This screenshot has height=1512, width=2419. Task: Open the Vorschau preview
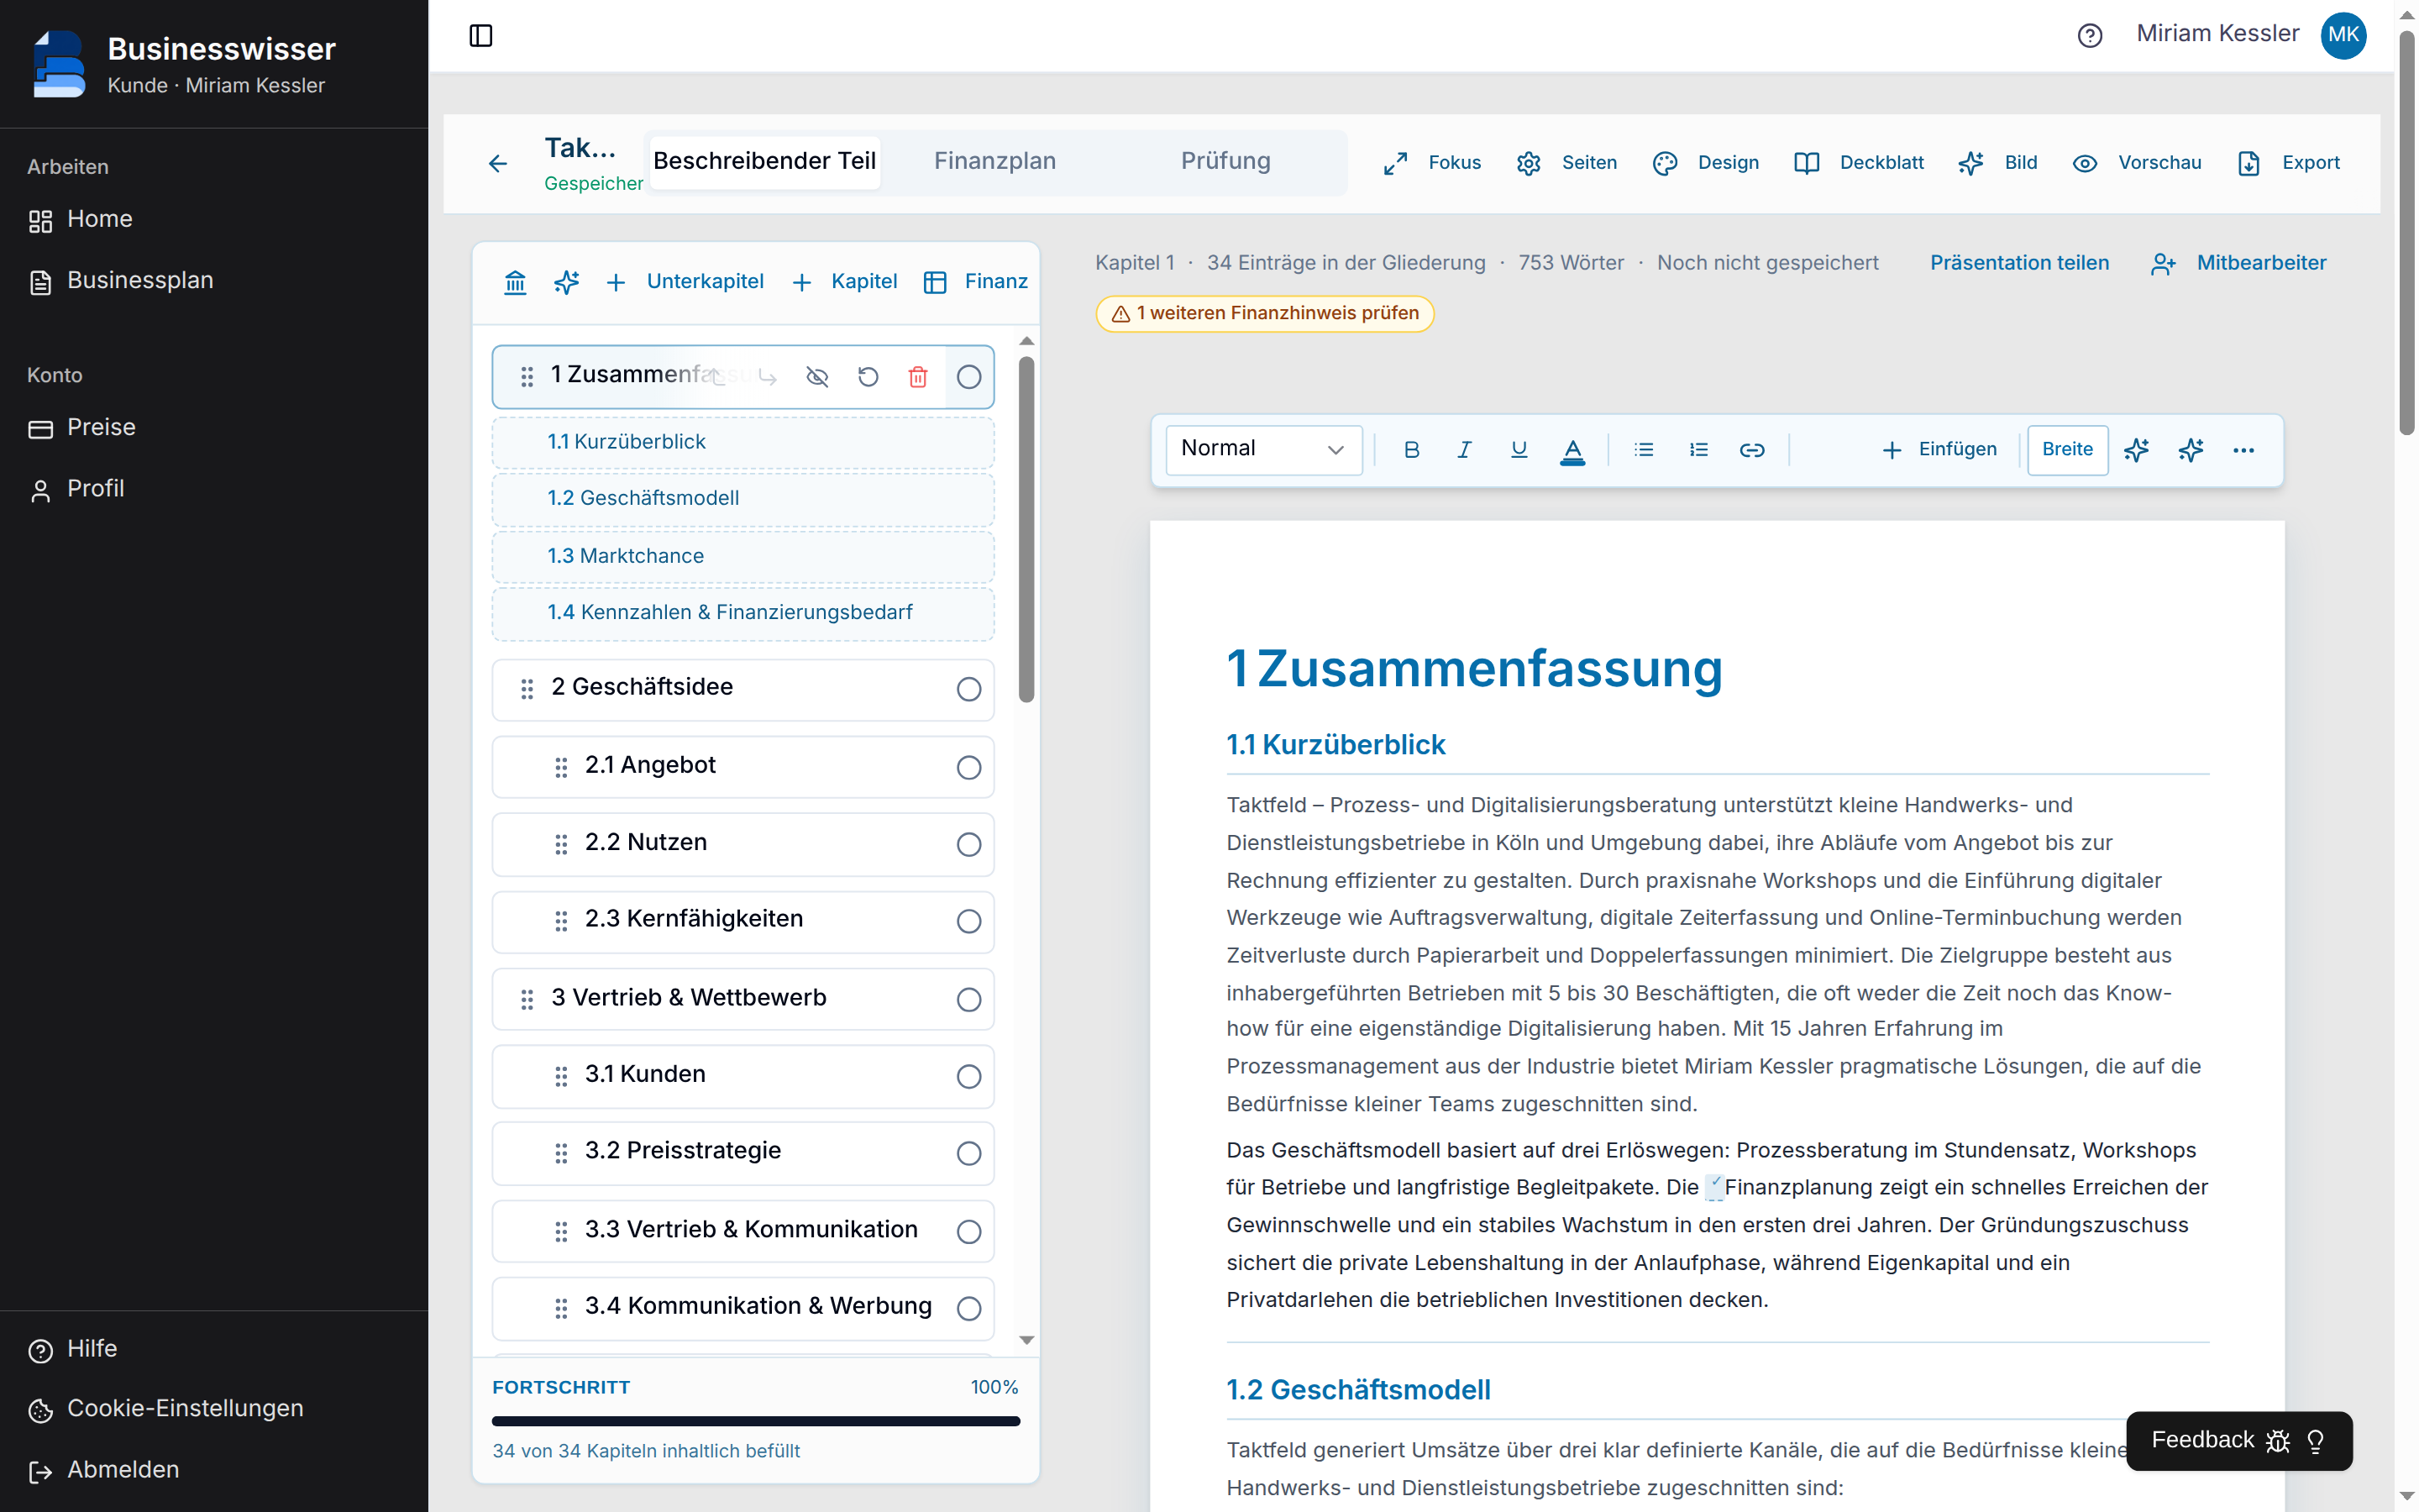pyautogui.click(x=2137, y=163)
